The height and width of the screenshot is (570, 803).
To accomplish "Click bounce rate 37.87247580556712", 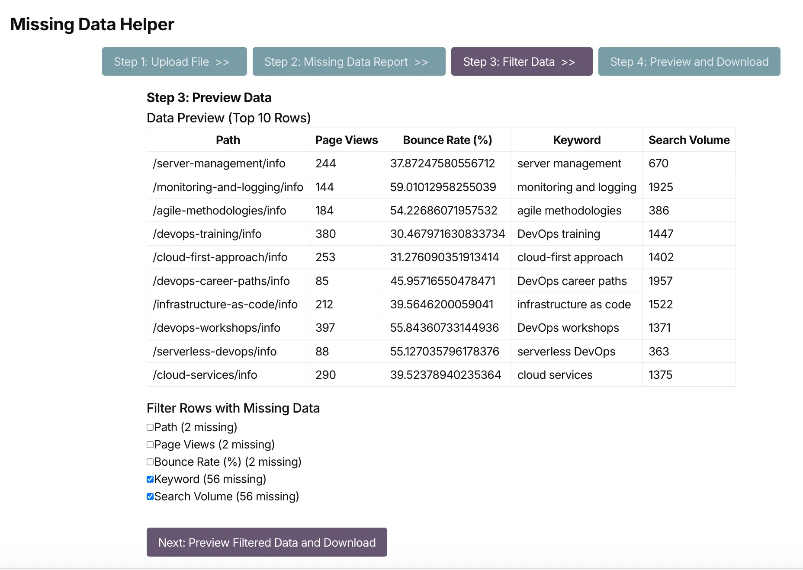I will [x=447, y=163].
